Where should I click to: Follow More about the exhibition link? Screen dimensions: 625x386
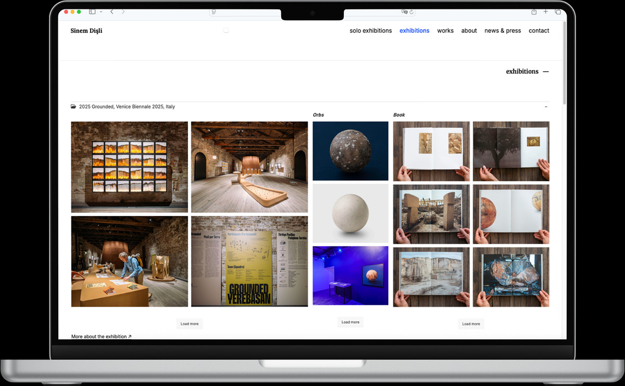pyautogui.click(x=101, y=337)
